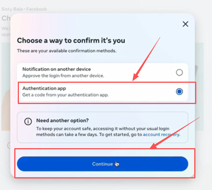Choose the Authentication app option title
Viewport: 212px width, 190px height.
point(44,88)
